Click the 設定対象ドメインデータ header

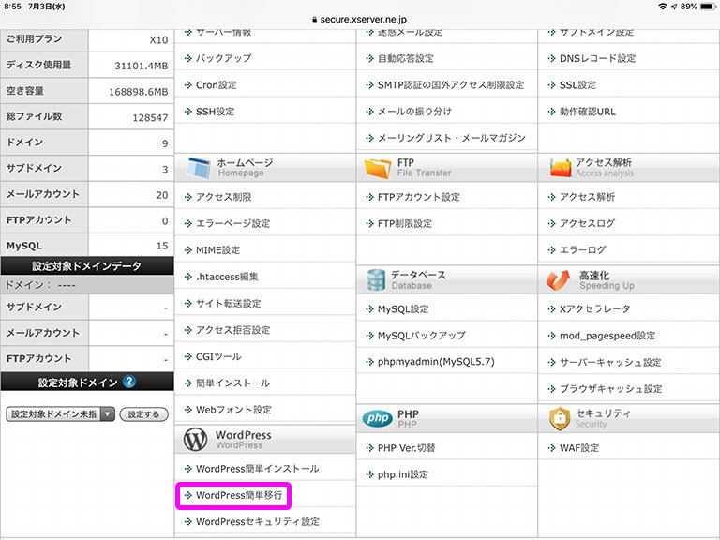(x=87, y=266)
